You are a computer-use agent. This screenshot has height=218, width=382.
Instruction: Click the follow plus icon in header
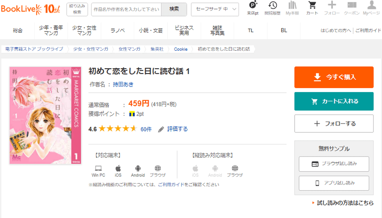point(332,5)
